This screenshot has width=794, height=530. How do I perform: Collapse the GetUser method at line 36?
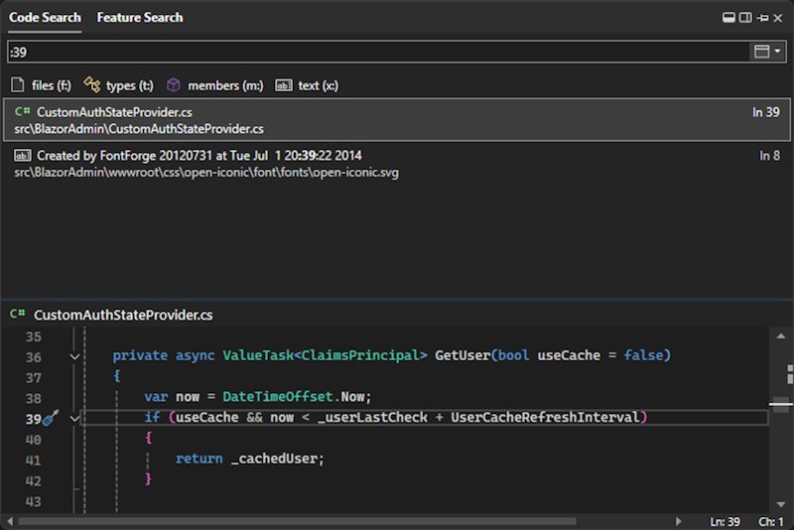[74, 356]
